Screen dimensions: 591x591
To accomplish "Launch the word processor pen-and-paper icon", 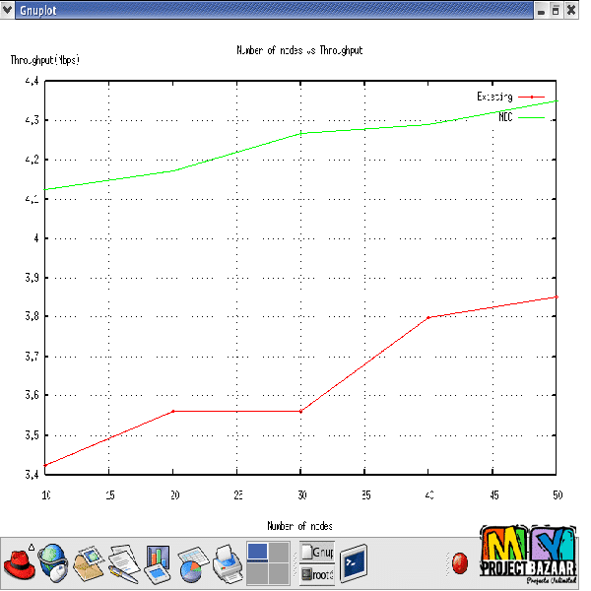I will (x=123, y=564).
